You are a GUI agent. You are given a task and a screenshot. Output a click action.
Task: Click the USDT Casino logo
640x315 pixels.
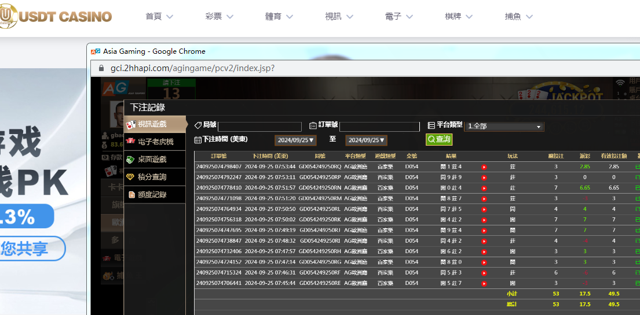tap(56, 16)
